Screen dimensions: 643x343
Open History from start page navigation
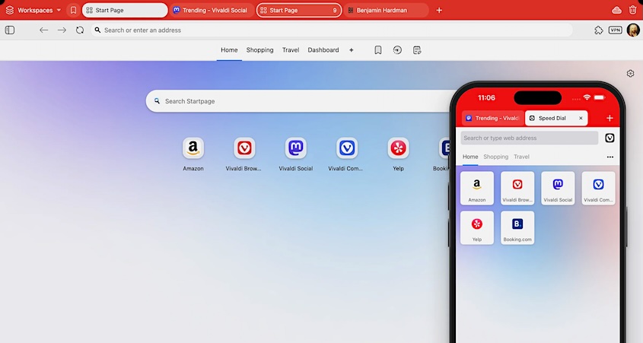pos(397,50)
